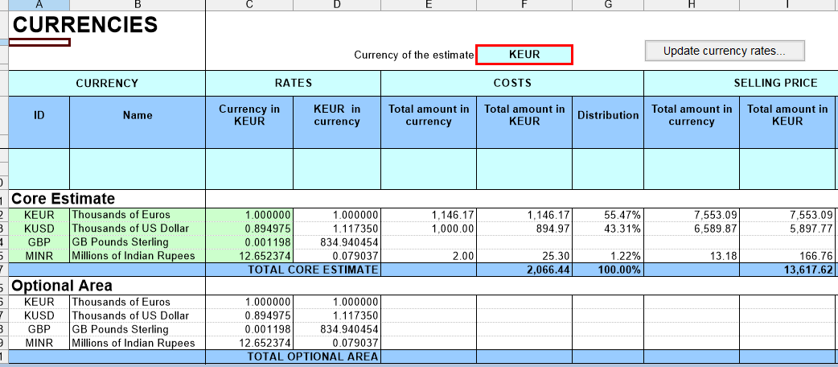Click column E header

pos(428,5)
